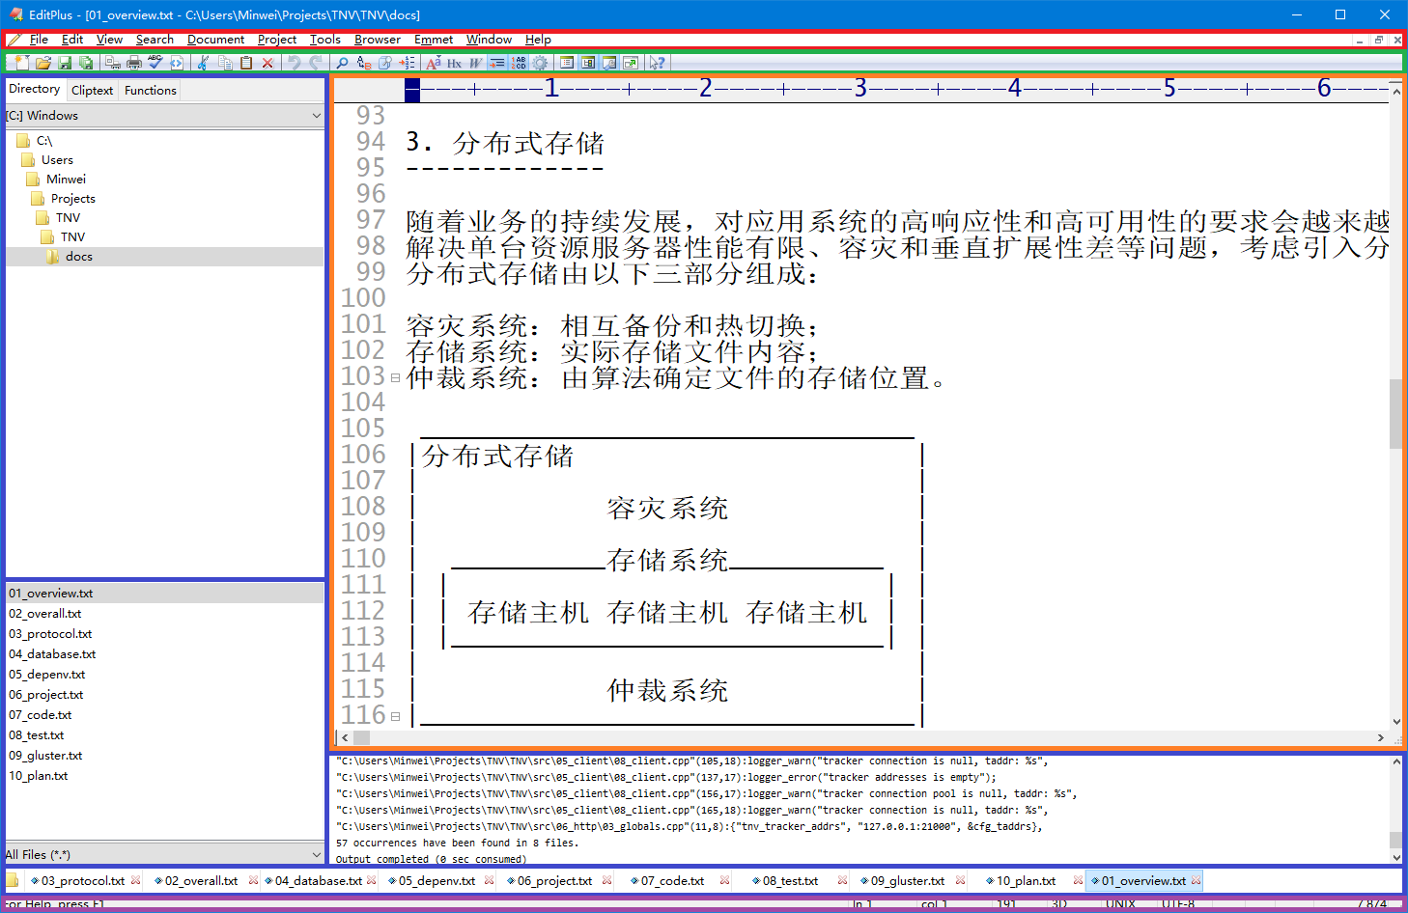Image resolution: width=1408 pixels, height=913 pixels.
Task: Click the context Help arrow icon
Action: pos(657,63)
